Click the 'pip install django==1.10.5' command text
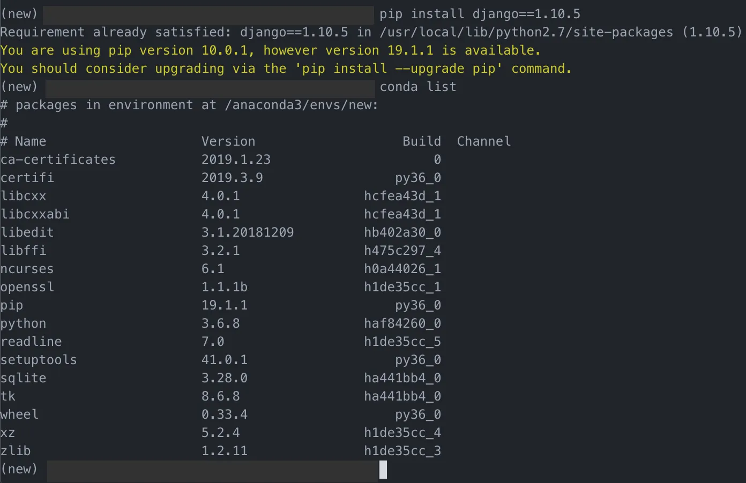746x483 pixels. tap(480, 14)
